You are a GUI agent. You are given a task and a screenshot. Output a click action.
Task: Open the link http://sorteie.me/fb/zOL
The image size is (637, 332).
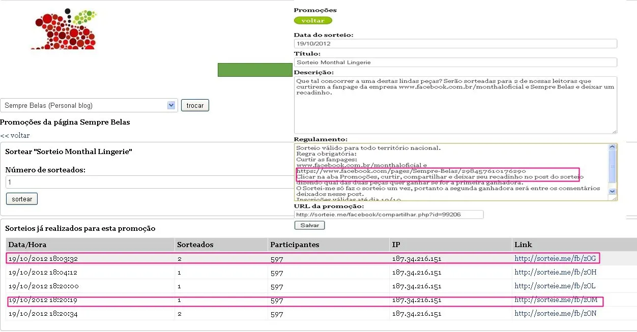pos(555,287)
